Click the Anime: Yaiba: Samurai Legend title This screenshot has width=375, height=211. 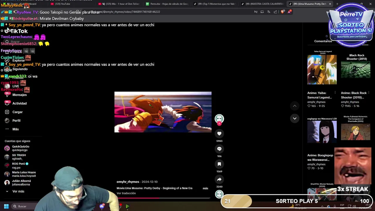[x=320, y=95]
